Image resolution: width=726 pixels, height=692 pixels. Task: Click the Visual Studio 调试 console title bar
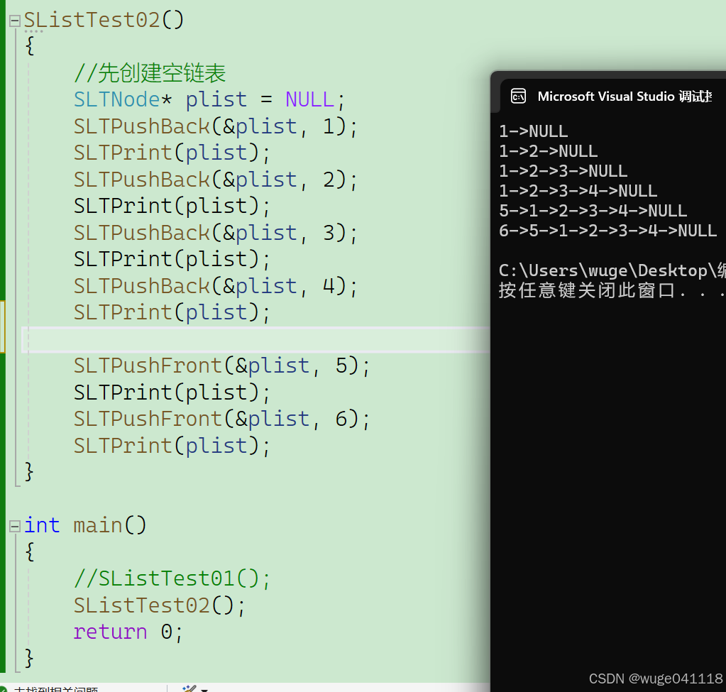[x=625, y=96]
